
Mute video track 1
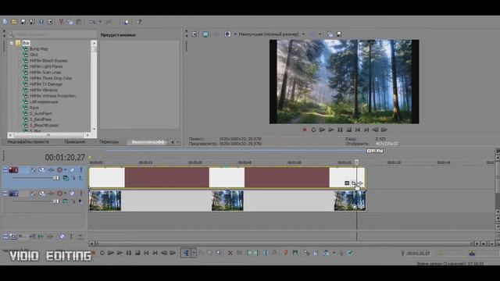73,170
